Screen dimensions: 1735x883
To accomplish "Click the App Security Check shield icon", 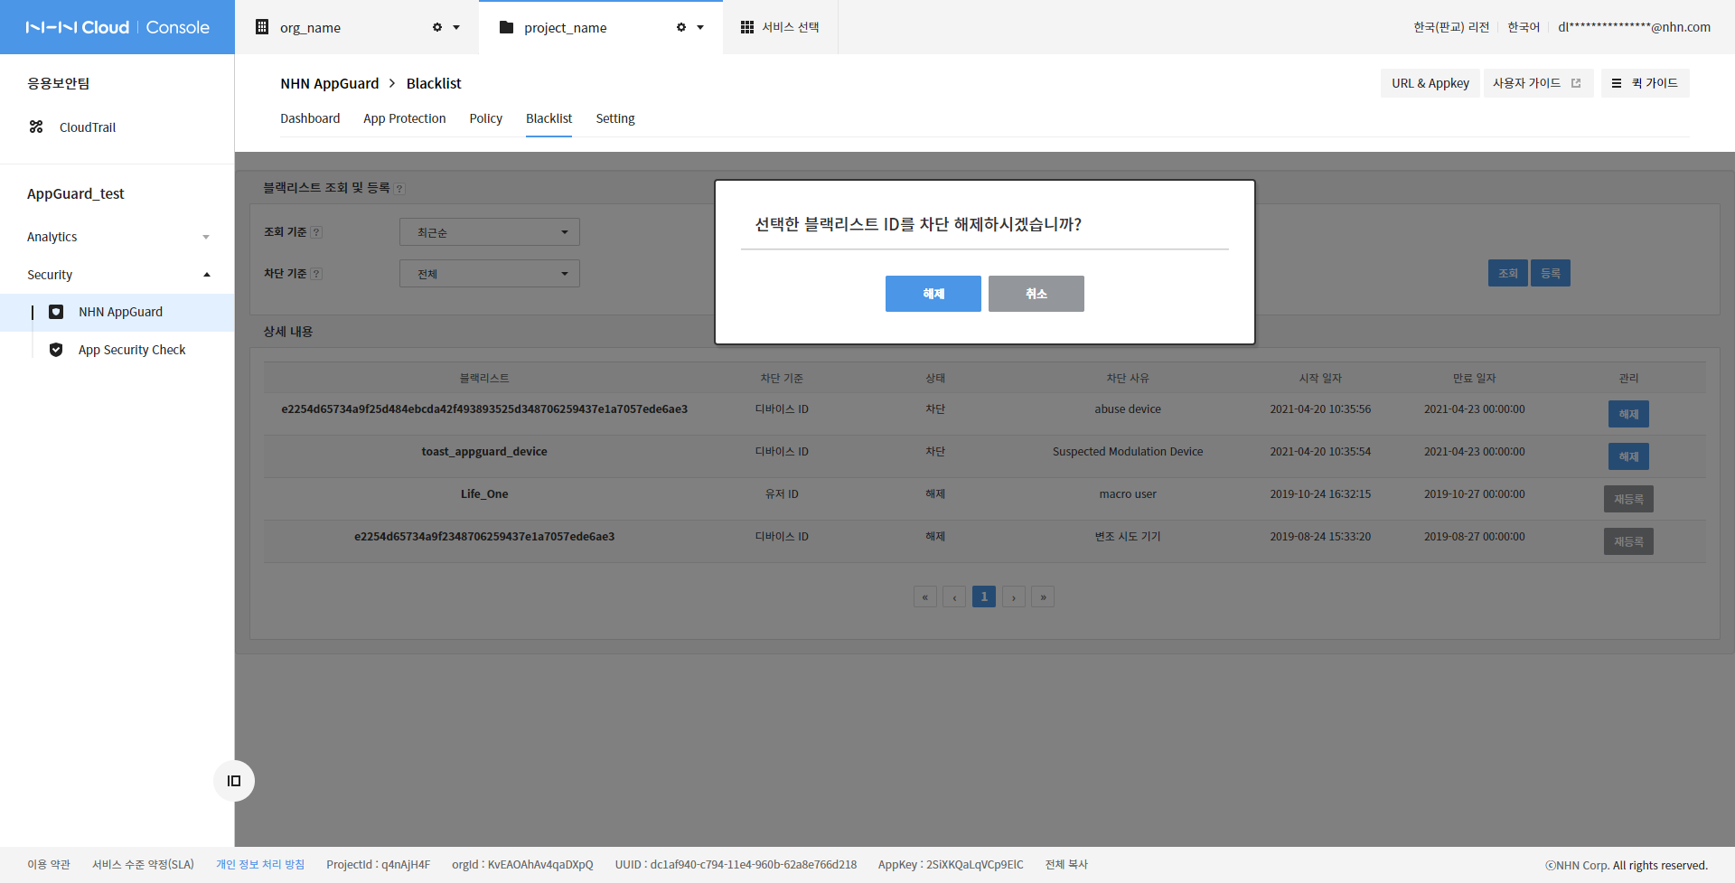I will (56, 350).
